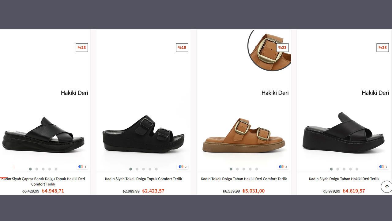This screenshot has width=392, height=221.
Task: Open color options of the black wedge slipper
Action: 383,167
